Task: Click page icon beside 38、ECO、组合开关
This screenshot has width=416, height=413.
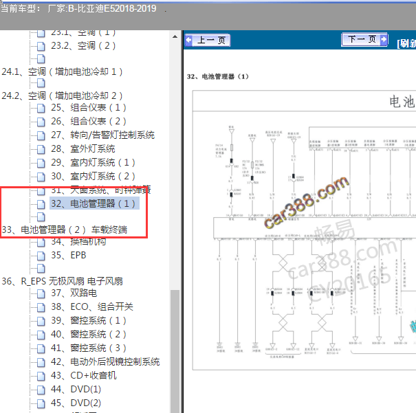Action: click(x=41, y=307)
